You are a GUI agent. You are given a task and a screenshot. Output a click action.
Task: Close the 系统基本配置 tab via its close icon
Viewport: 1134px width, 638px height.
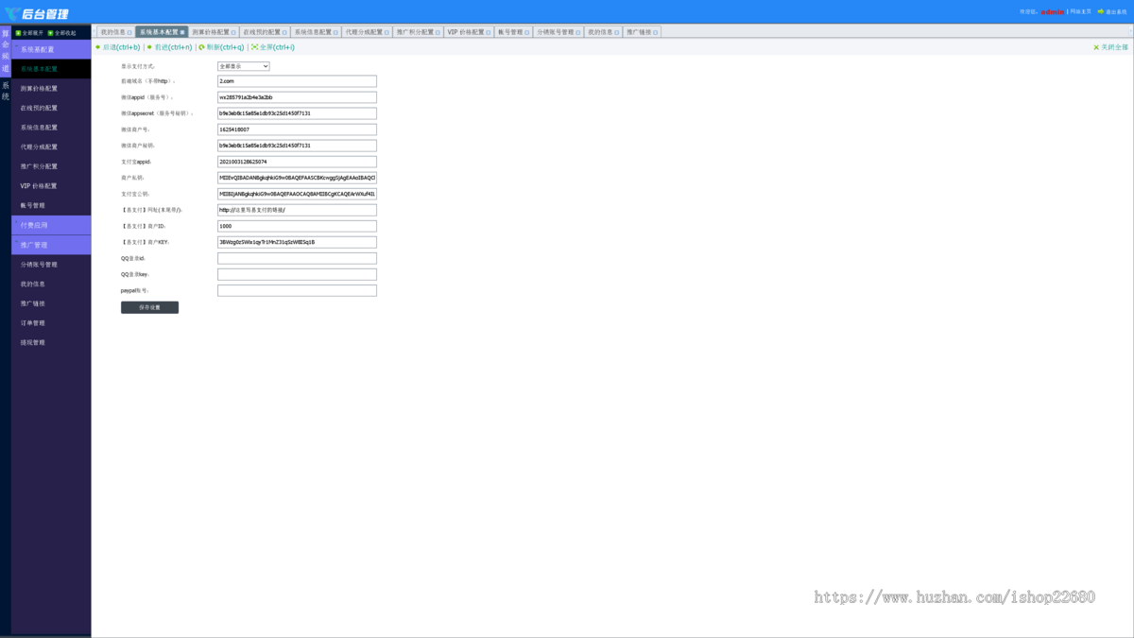183,32
